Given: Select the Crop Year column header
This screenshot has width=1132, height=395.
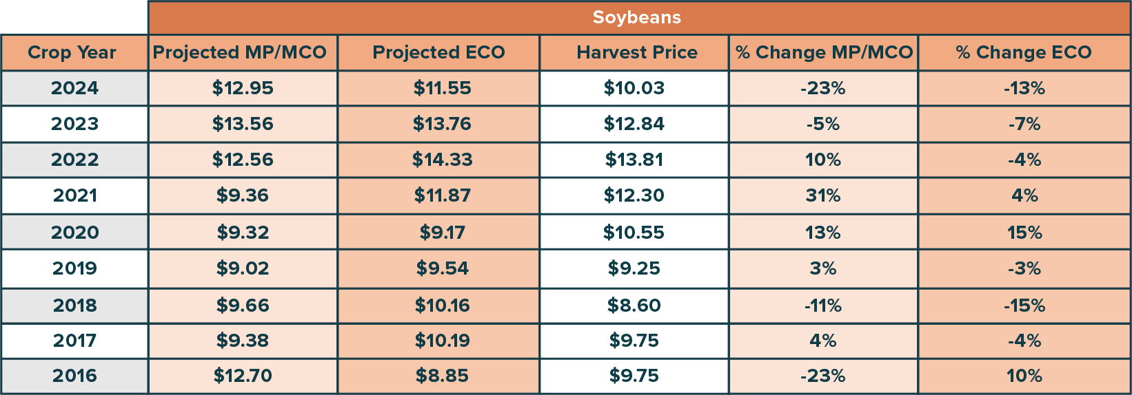Looking at the screenshot, I should point(72,53).
